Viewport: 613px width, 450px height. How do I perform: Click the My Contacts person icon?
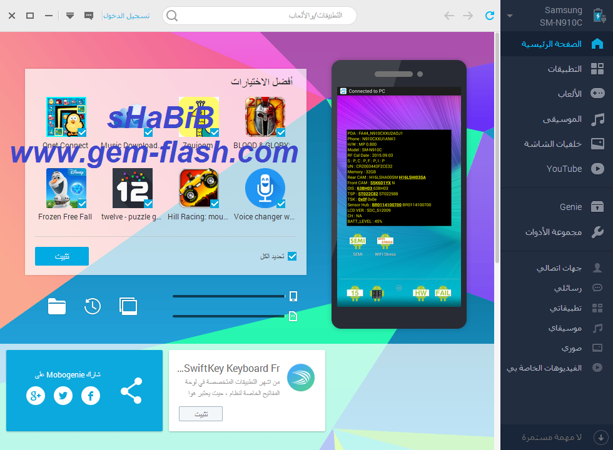point(597,267)
